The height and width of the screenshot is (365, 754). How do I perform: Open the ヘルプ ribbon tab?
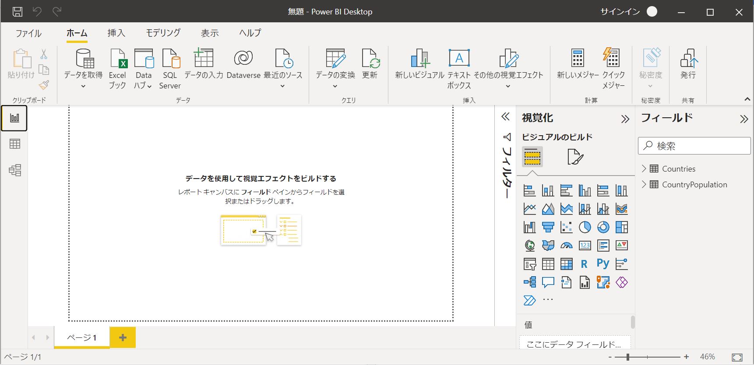[x=250, y=33]
